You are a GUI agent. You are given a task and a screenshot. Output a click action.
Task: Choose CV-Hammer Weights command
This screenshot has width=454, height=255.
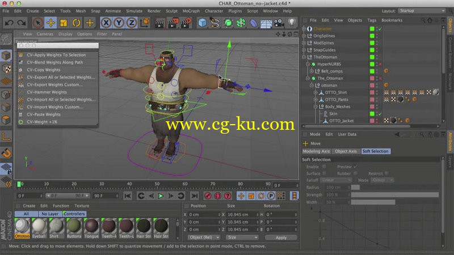47,92
